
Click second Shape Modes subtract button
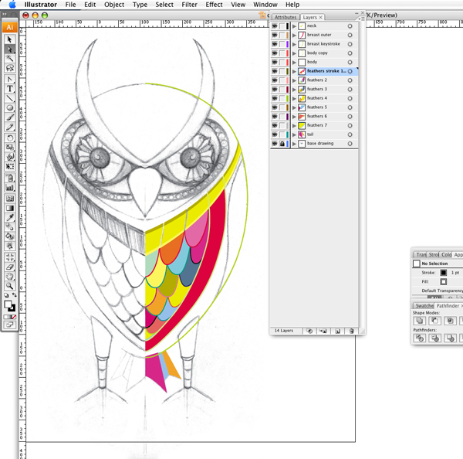coord(434,321)
